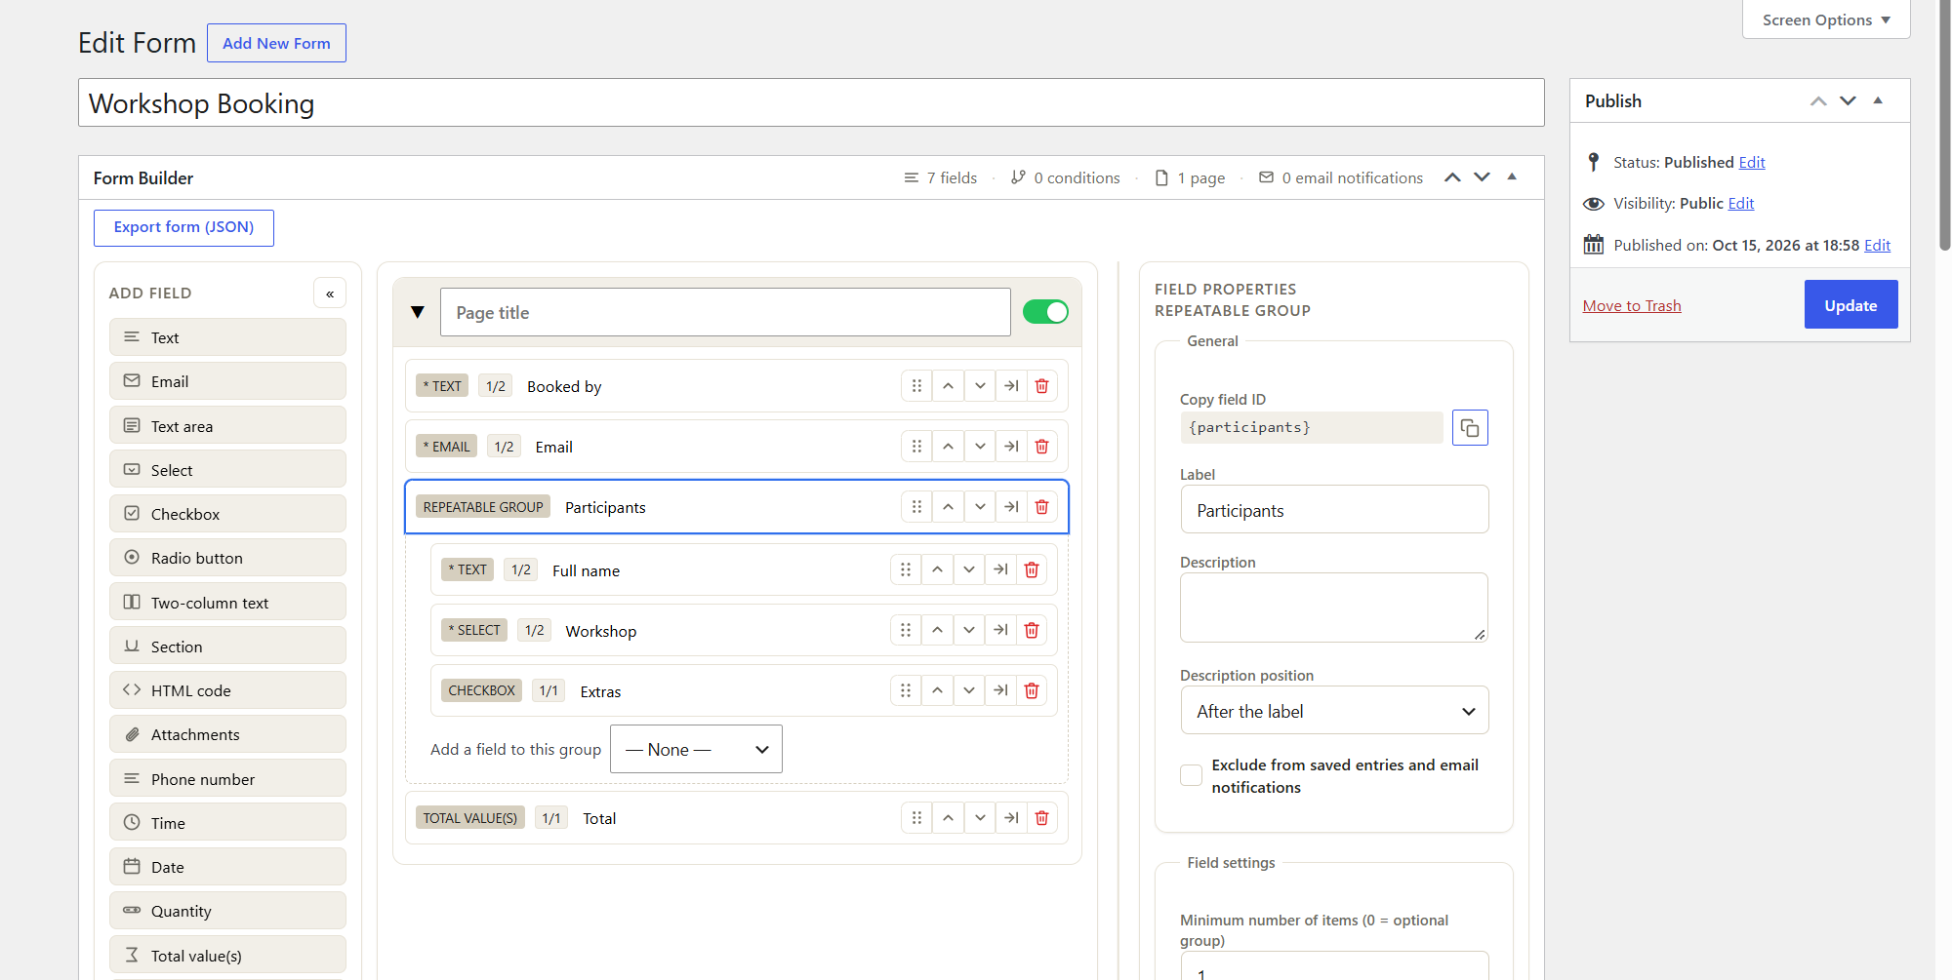
Task: Add a Radio button field
Action: tap(227, 558)
